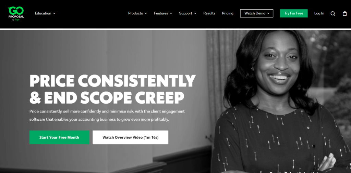Viewport: 351px width, 173px height.
Task: Open the Results nav item
Action: coord(209,13)
